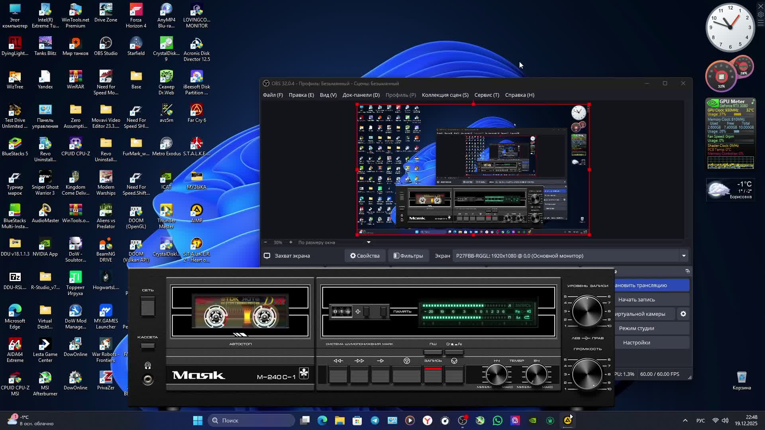Click the Начать запись button

tap(636, 300)
